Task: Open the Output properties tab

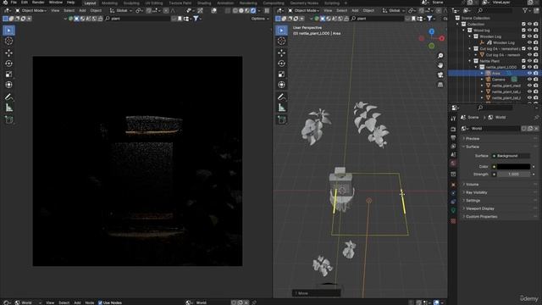Action: point(453,138)
